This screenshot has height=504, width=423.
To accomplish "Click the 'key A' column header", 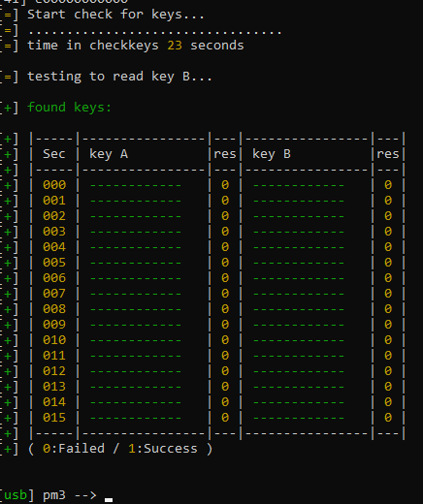I will [x=109, y=154].
